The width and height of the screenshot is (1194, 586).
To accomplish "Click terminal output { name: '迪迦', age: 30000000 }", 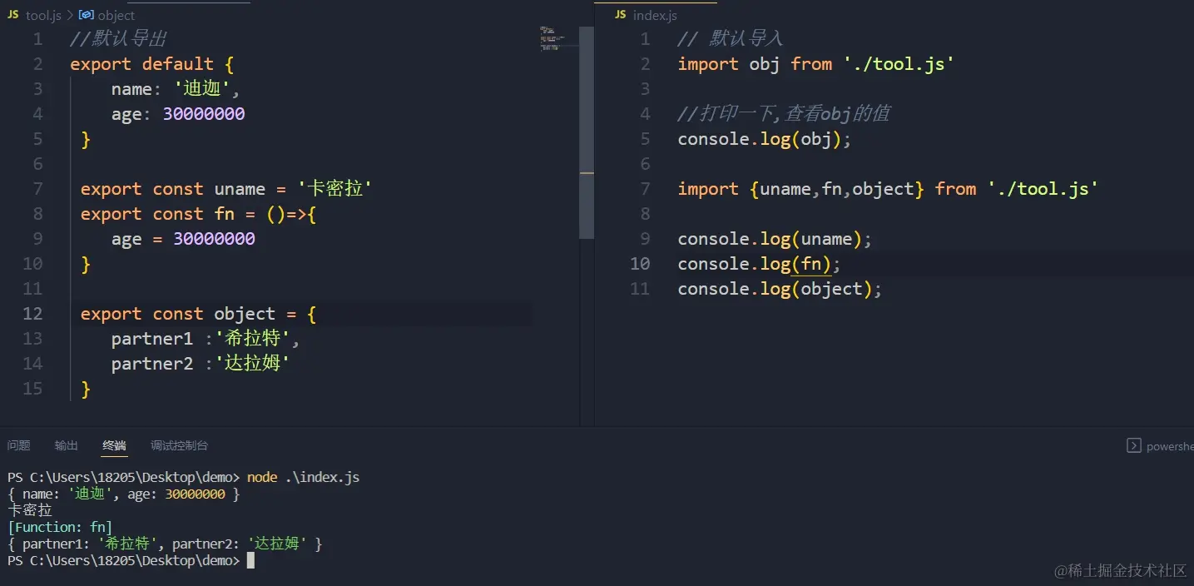I will click(x=124, y=494).
